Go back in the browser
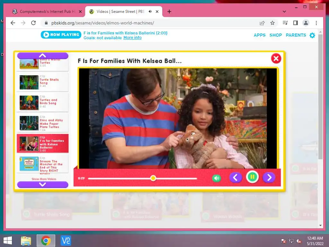The height and width of the screenshot is (247, 329). 13,23
